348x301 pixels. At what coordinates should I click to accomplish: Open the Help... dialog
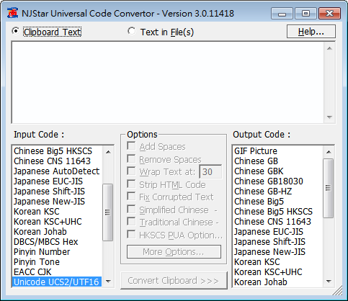(311, 32)
